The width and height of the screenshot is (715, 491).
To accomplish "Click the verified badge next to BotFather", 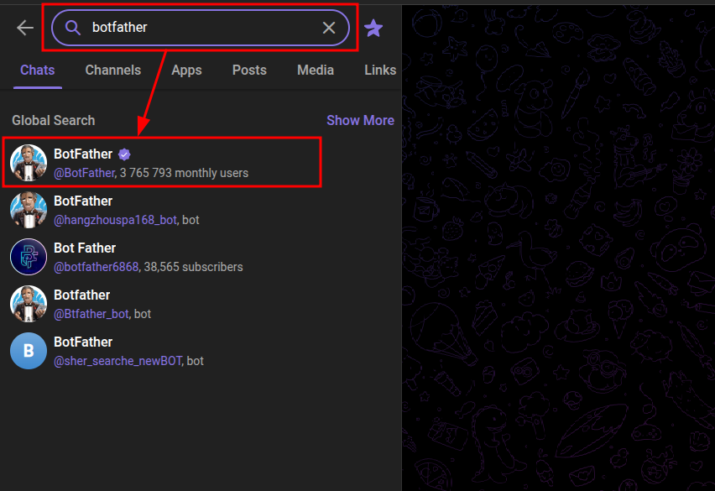I will click(124, 154).
